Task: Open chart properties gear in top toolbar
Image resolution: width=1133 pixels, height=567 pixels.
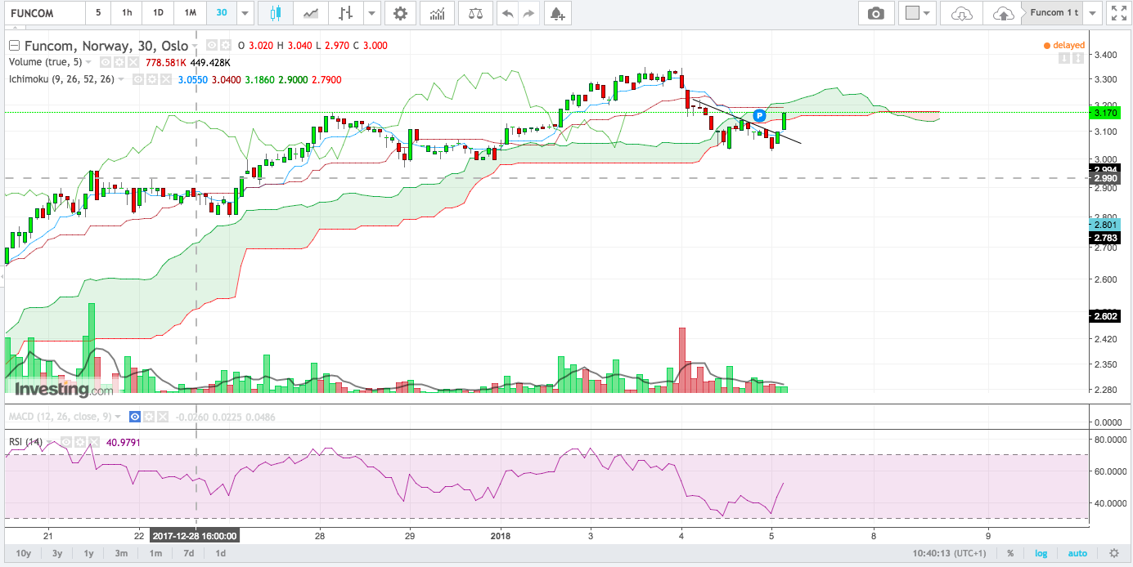Action: (x=399, y=13)
